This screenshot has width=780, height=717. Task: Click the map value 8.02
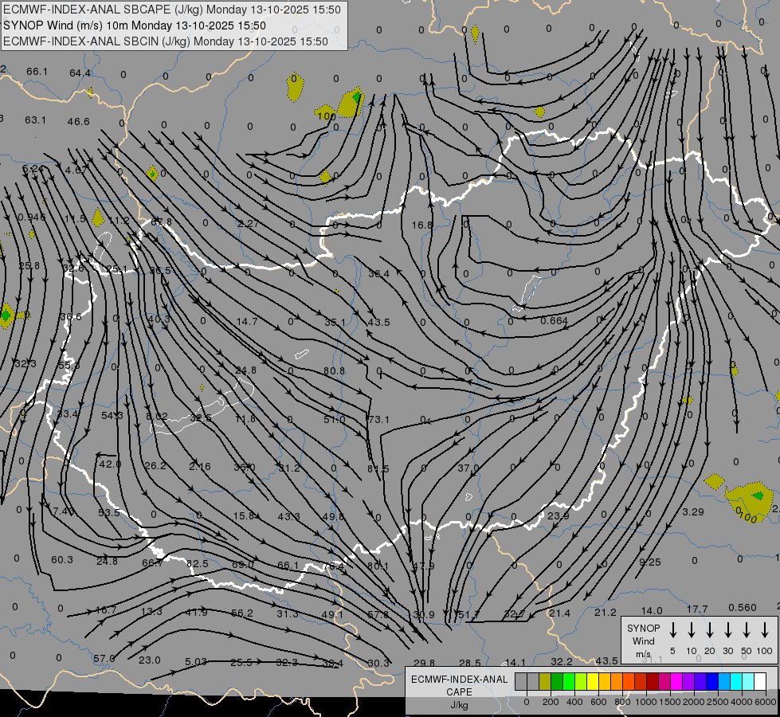pyautogui.click(x=157, y=416)
